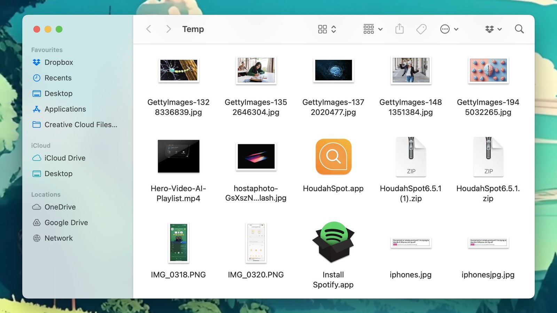Select the Google Drive sidebar label
This screenshot has height=313, width=557.
[x=66, y=223]
